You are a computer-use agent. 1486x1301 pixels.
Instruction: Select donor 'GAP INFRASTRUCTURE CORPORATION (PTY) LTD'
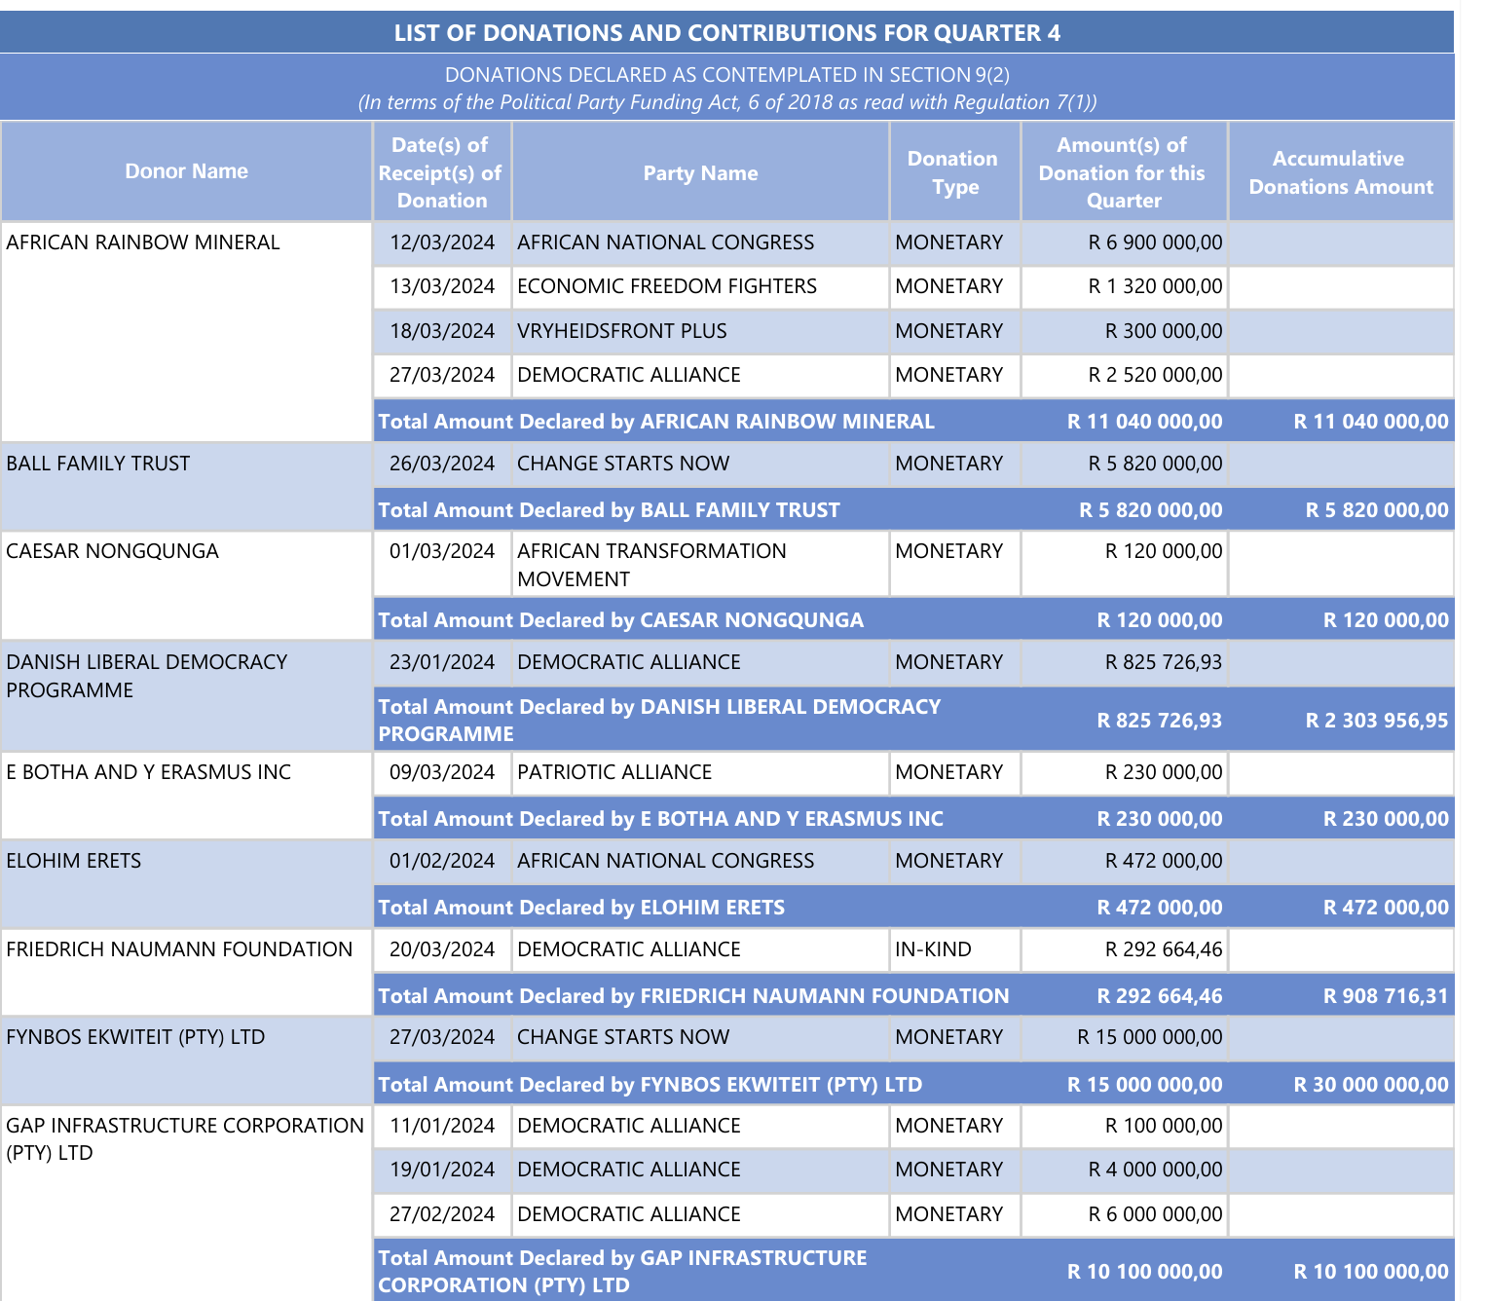point(185,1139)
